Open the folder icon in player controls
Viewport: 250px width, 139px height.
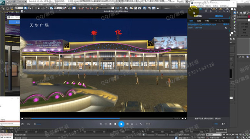click(x=28, y=124)
